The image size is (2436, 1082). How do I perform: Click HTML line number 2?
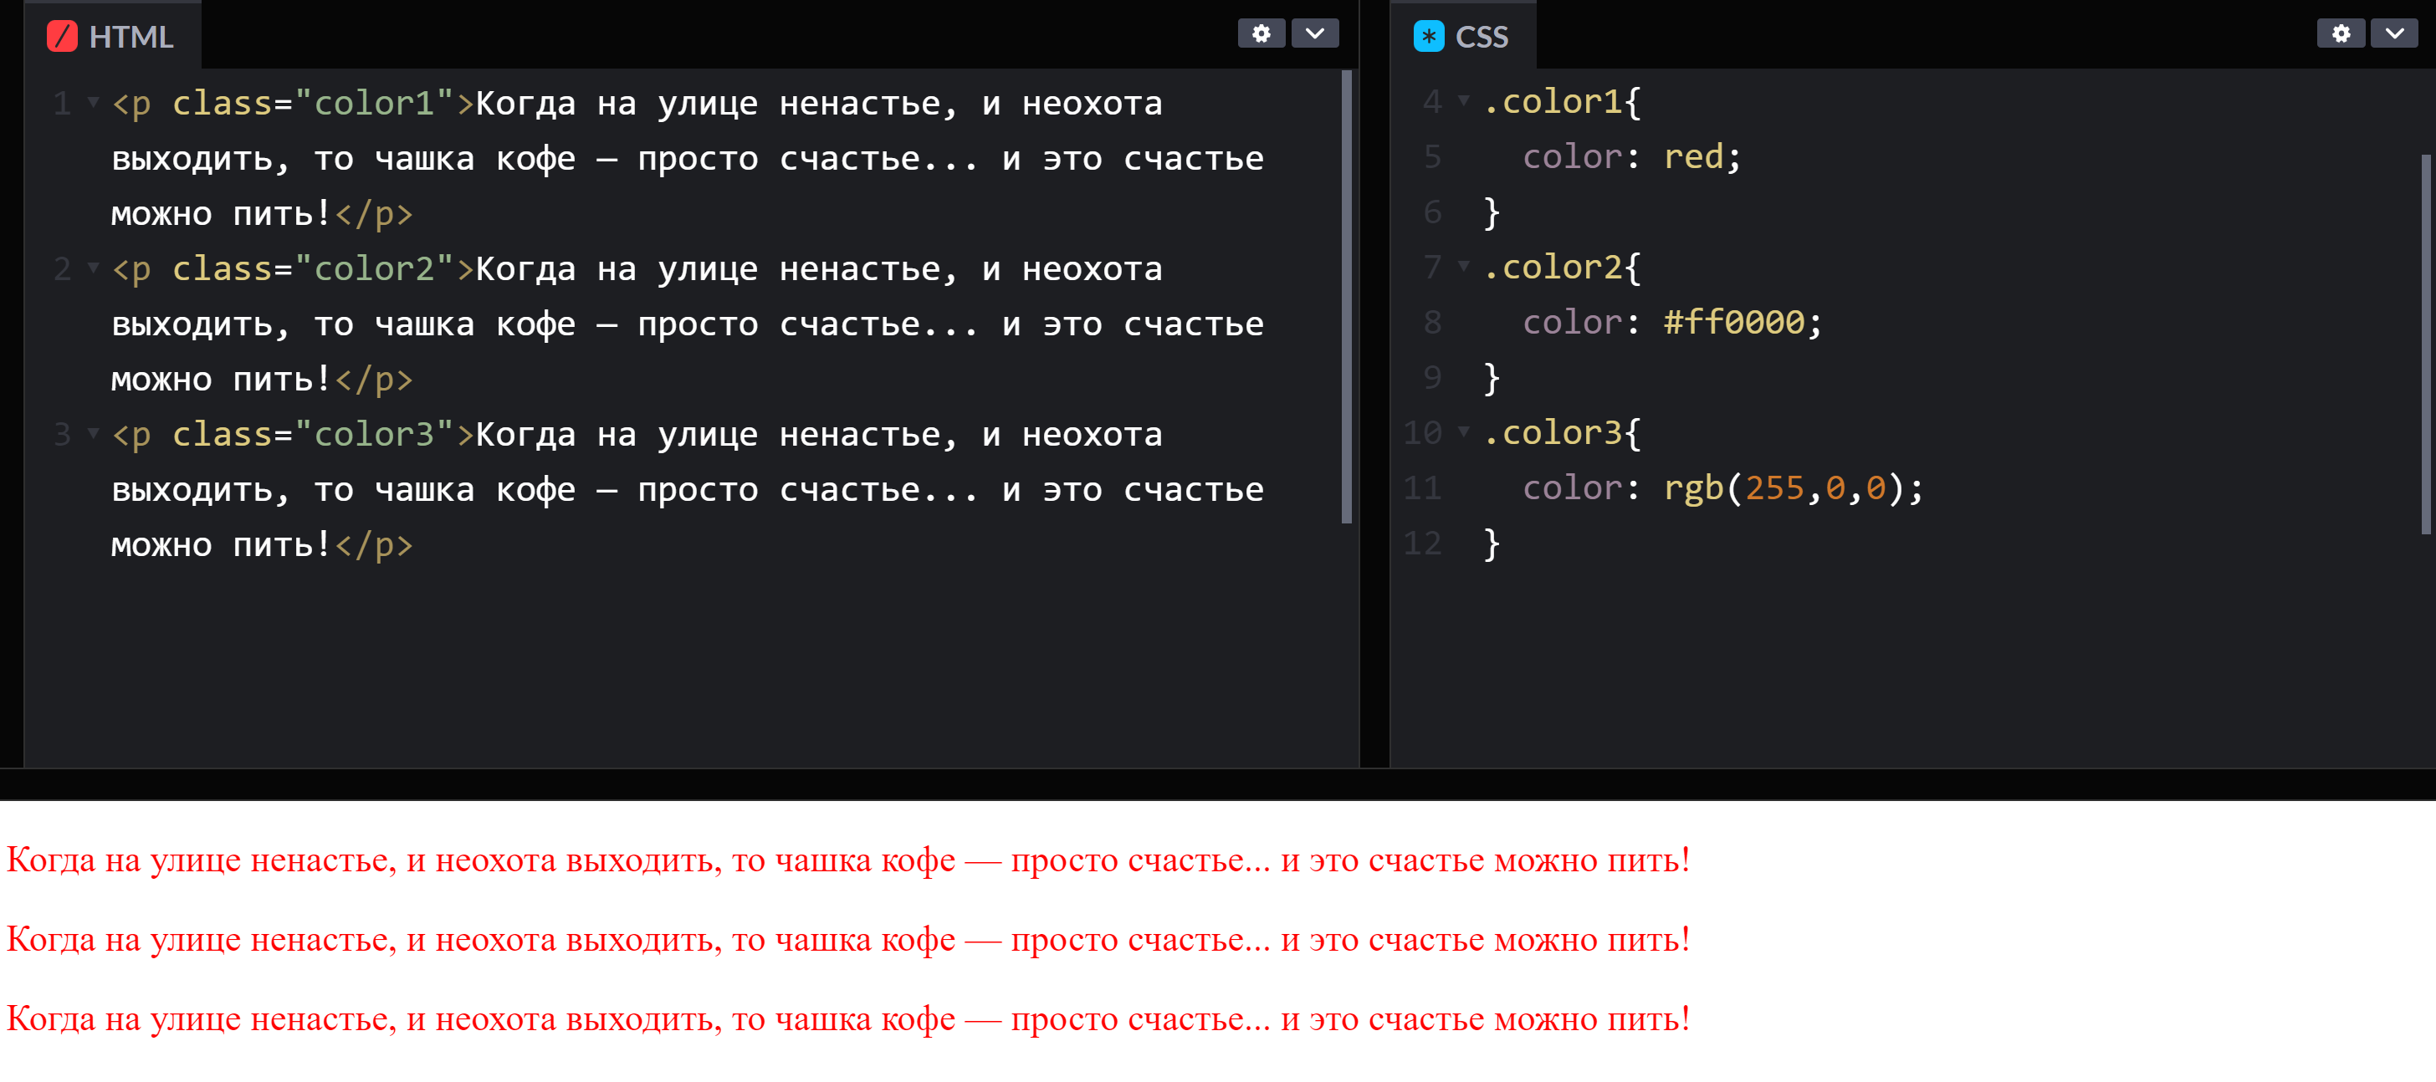[63, 269]
